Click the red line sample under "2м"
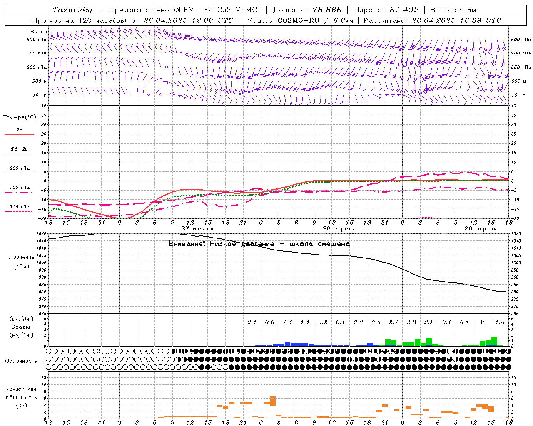 tap(19, 135)
